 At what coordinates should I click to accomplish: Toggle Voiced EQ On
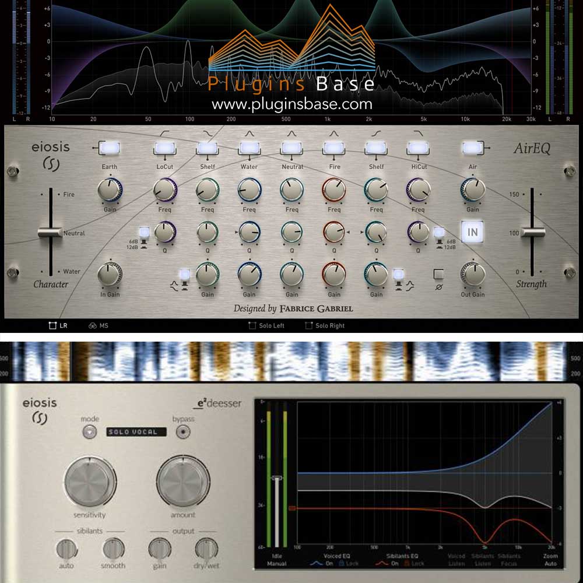(x=322, y=564)
